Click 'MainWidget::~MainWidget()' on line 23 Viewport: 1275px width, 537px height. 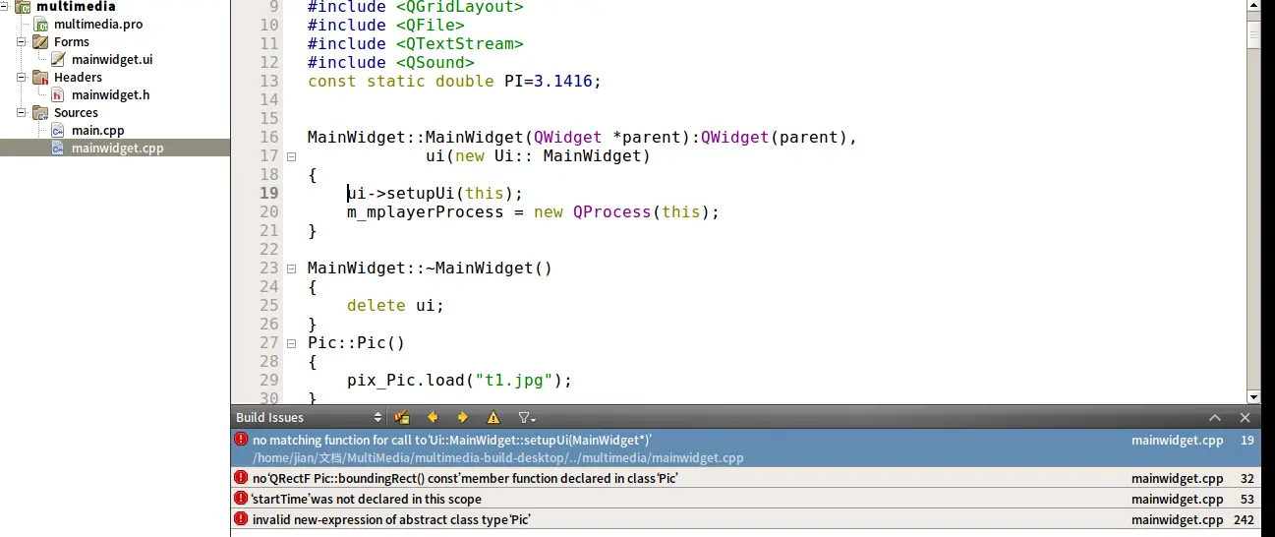click(x=430, y=268)
